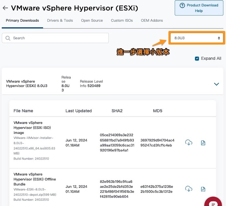Viewport: 226px width, 206px height.
Task: Click the File Name column header
Action: click(x=23, y=111)
